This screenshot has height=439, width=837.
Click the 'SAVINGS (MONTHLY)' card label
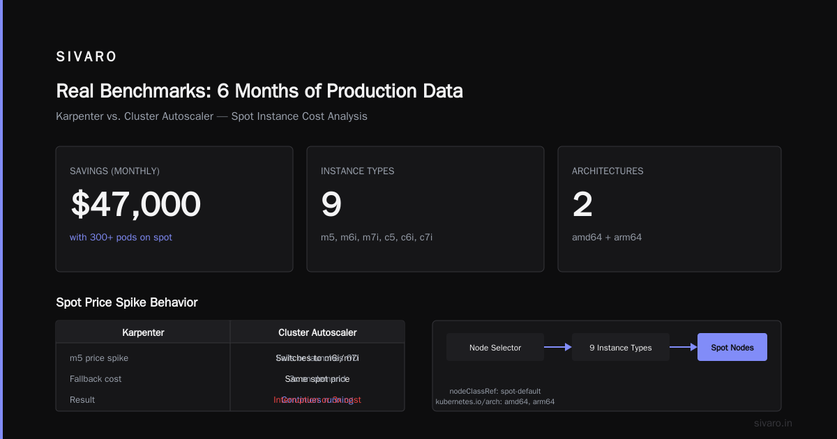(114, 171)
